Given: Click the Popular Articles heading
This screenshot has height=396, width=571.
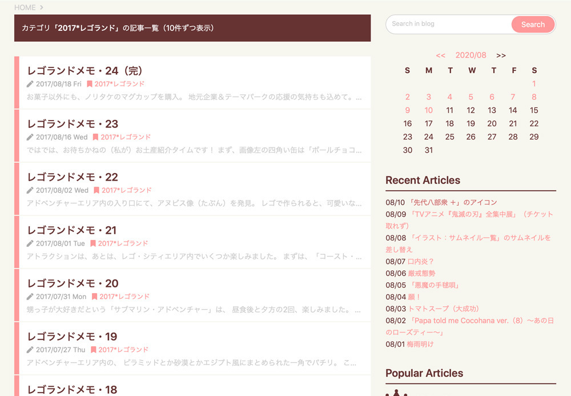Looking at the screenshot, I should click(x=424, y=373).
